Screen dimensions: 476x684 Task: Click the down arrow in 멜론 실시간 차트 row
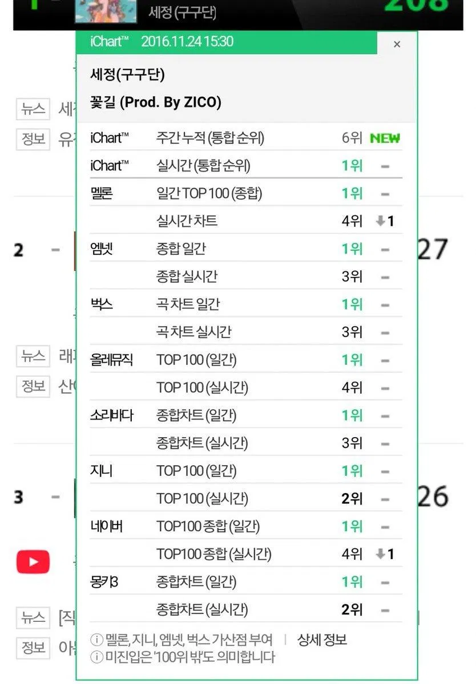tap(381, 221)
